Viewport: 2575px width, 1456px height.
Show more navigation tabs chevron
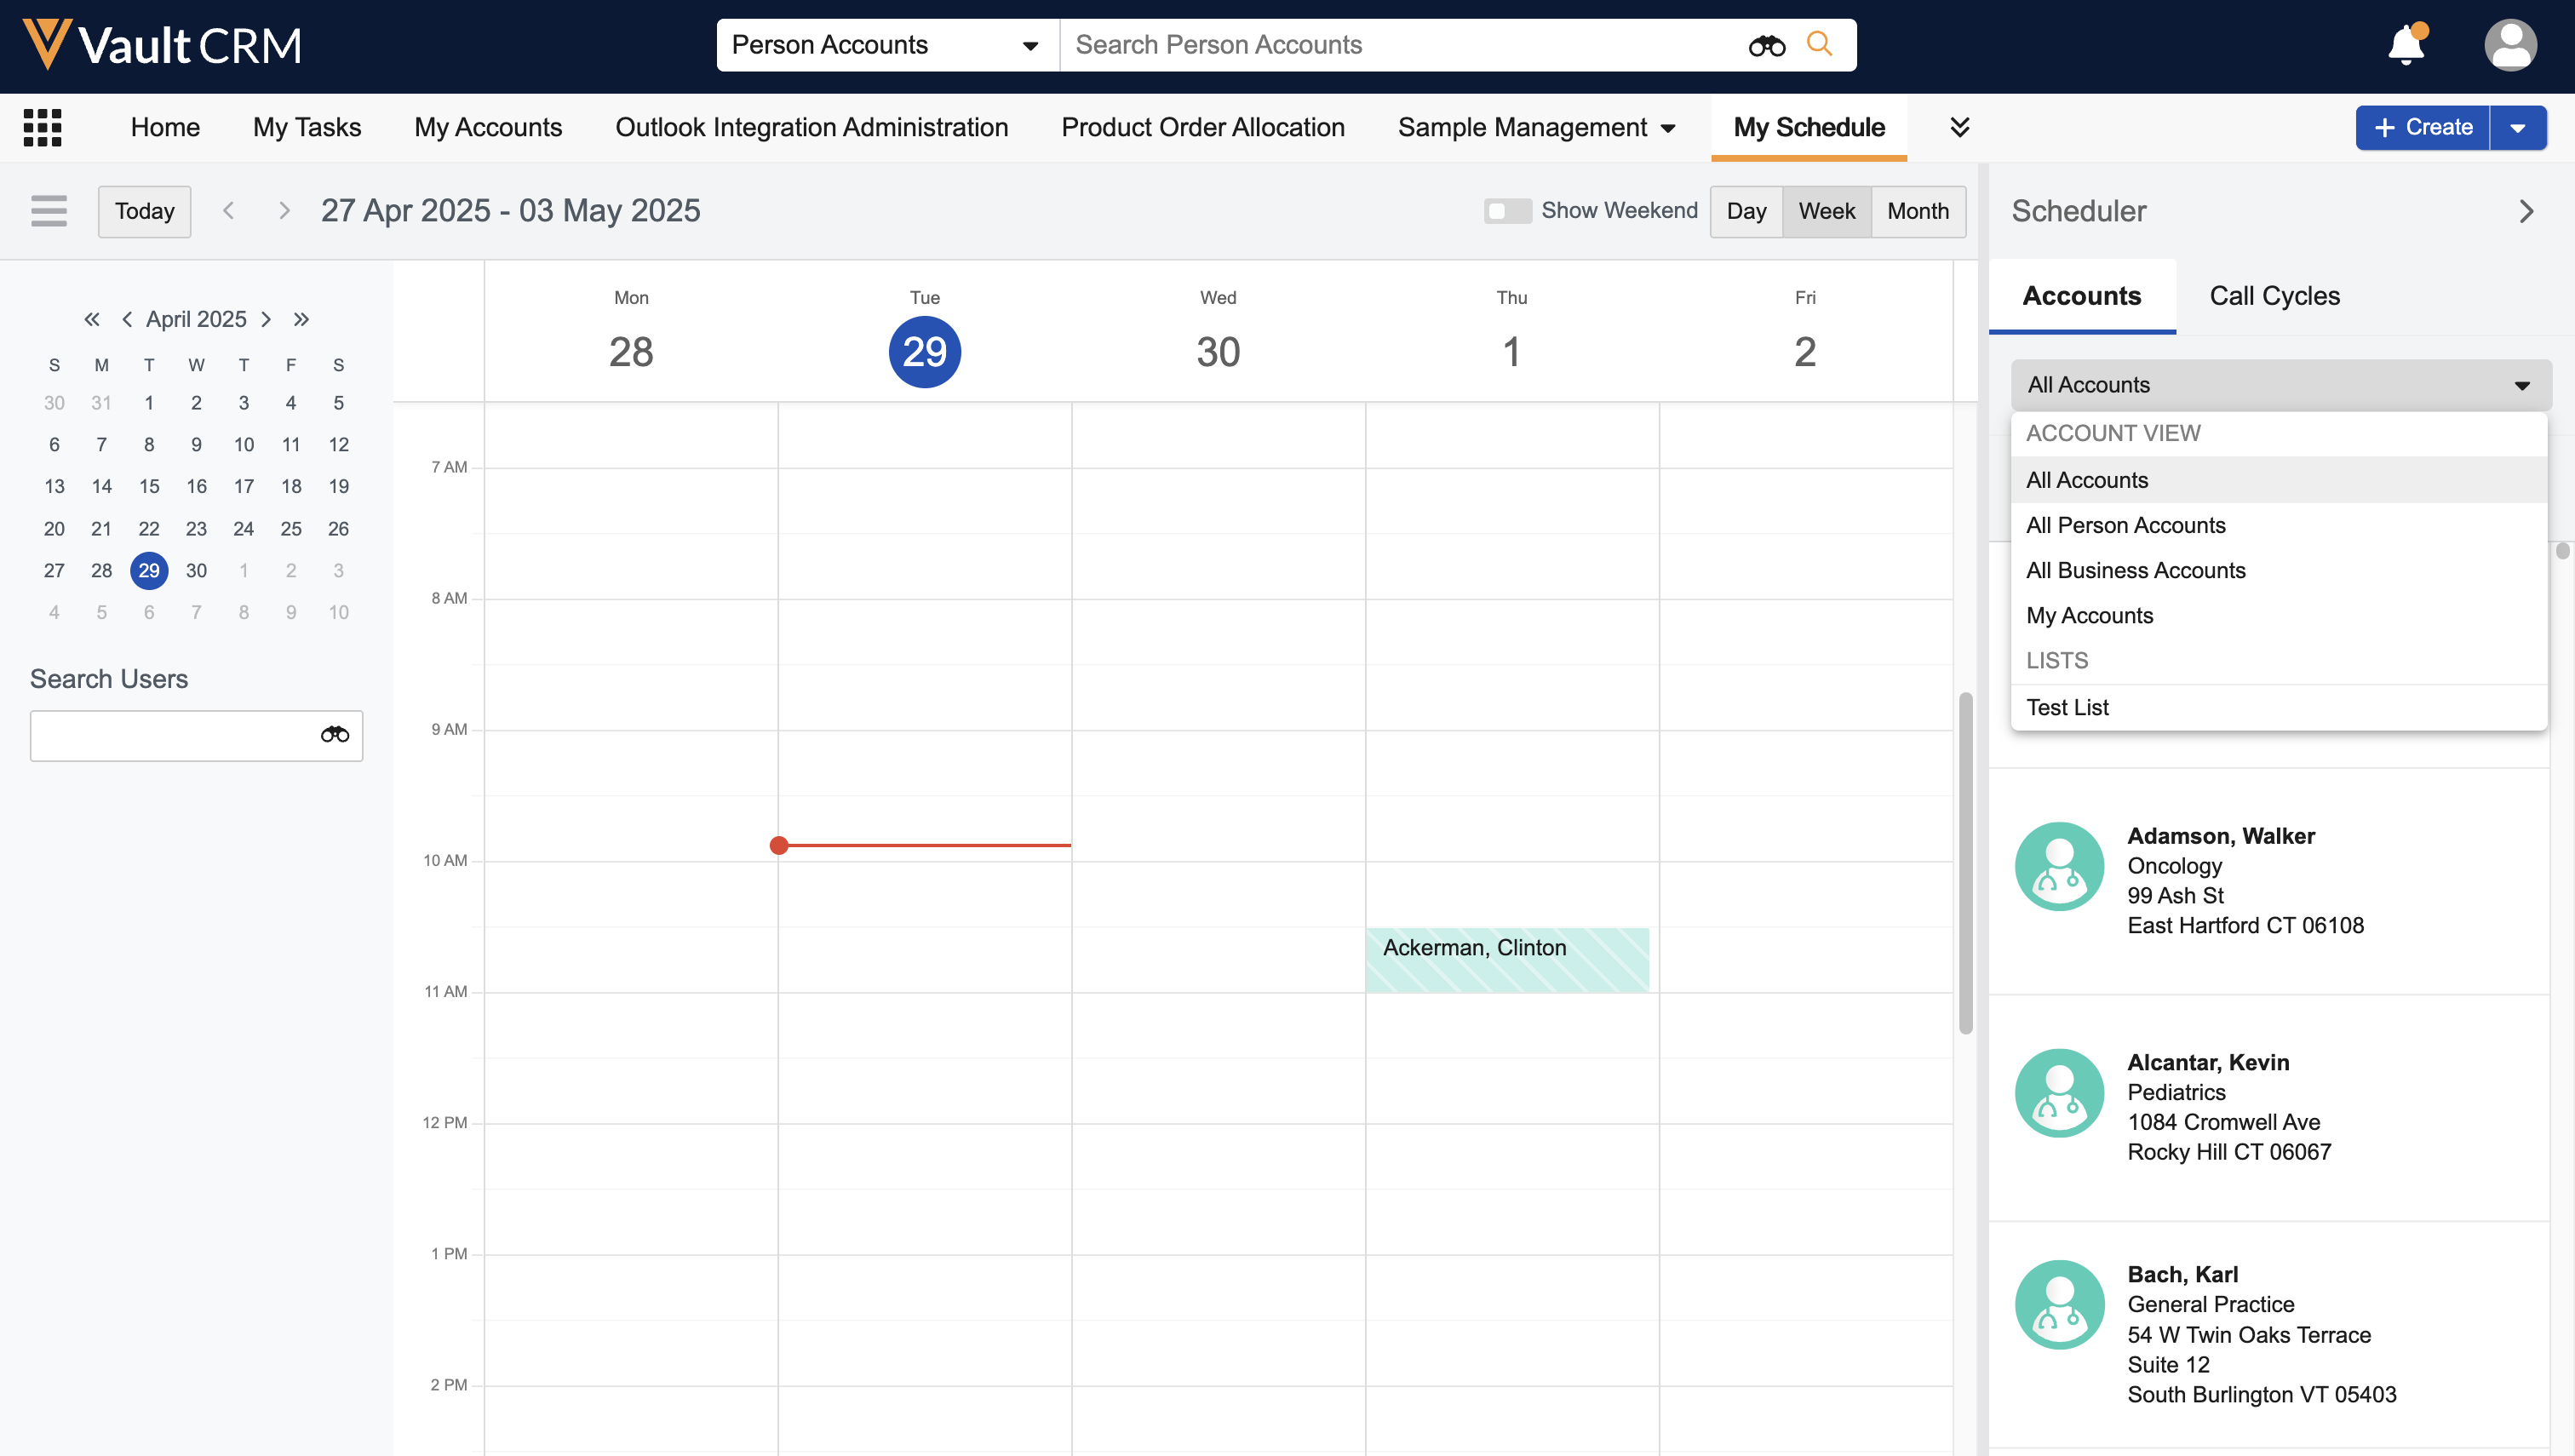click(x=1960, y=127)
